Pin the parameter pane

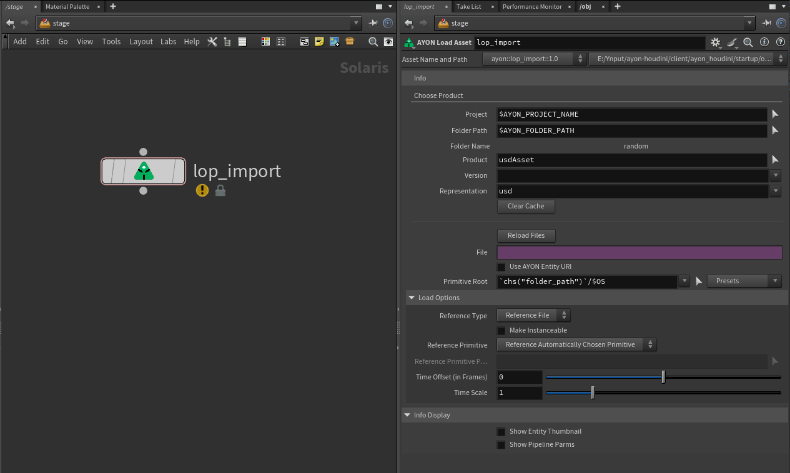pyautogui.click(x=768, y=23)
